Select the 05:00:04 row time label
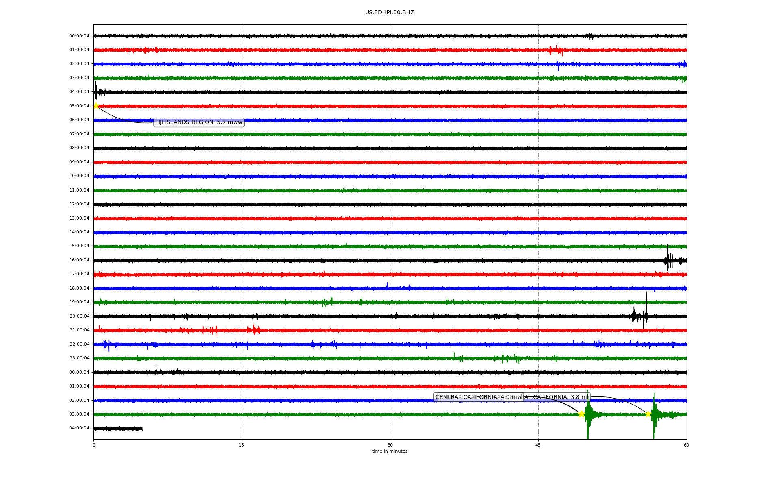The width and height of the screenshot is (780, 488). pos(79,106)
